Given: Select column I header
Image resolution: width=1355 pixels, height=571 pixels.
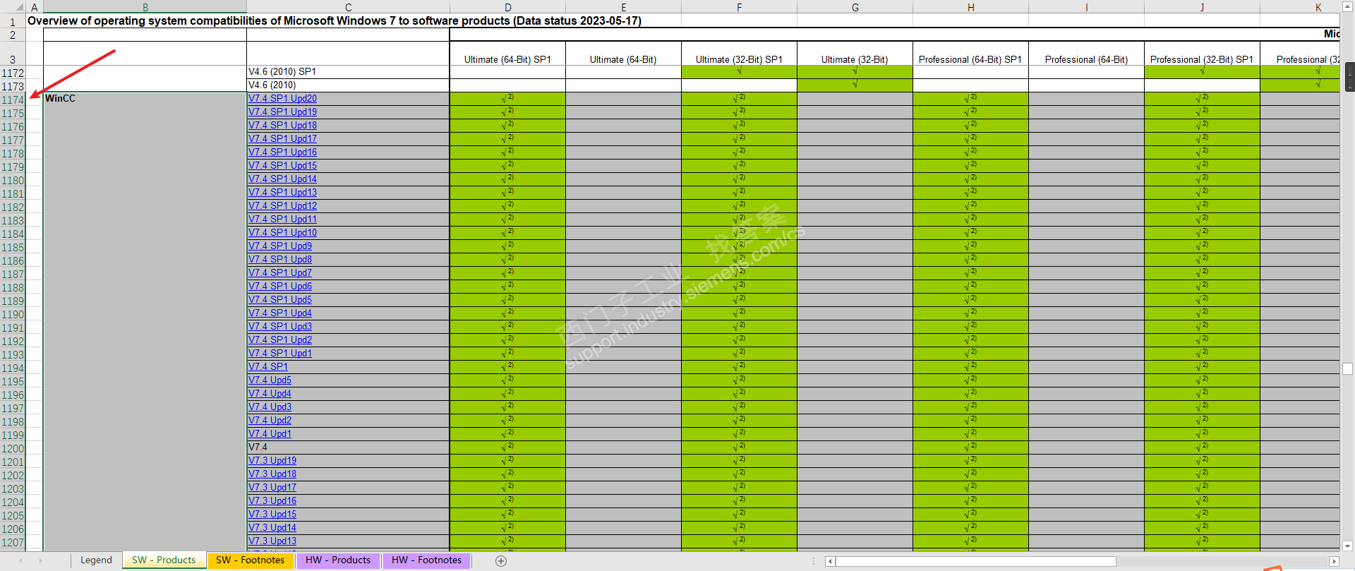Looking at the screenshot, I should (1086, 7).
